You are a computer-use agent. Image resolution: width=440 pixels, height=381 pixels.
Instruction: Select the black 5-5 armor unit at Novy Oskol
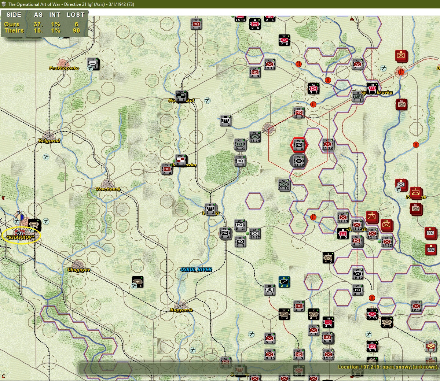(181, 96)
